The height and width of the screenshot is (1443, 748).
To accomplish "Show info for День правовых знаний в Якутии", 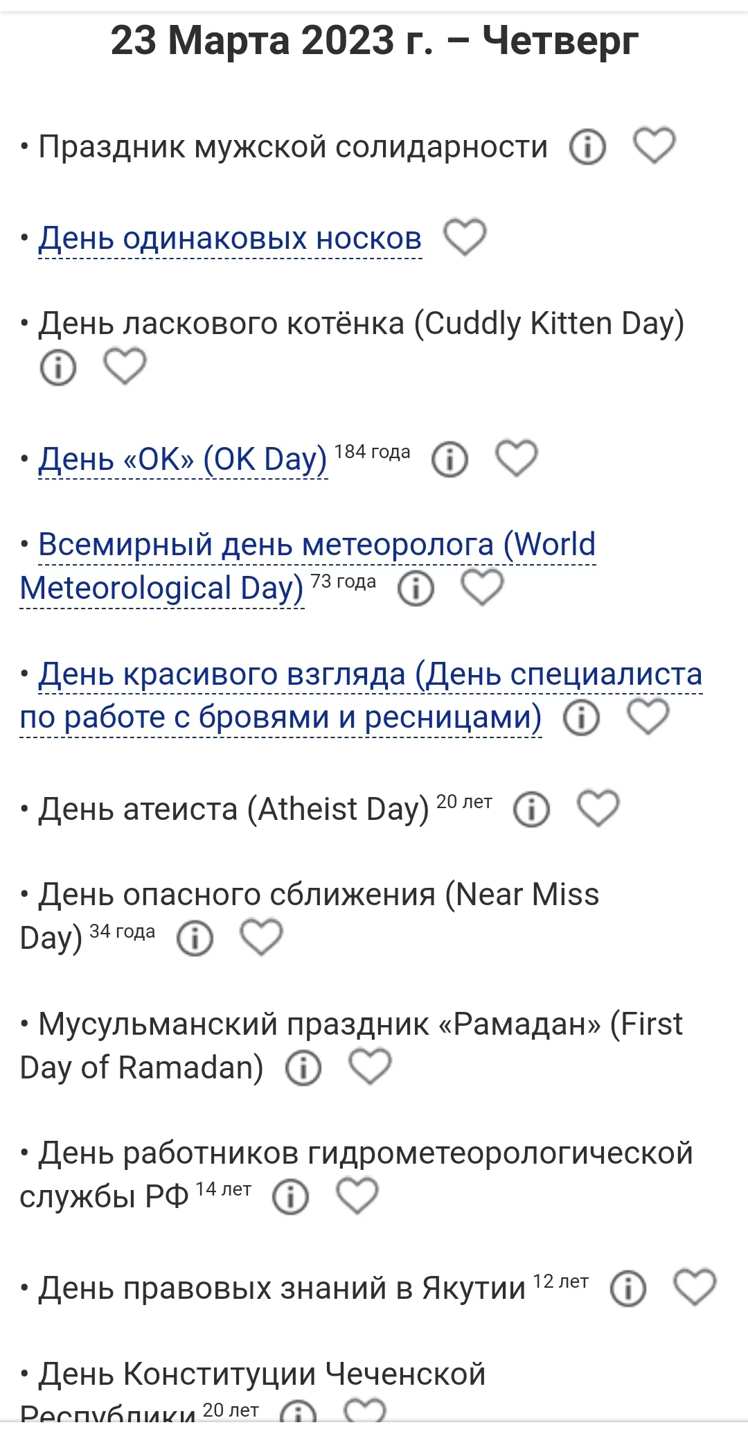I will click(628, 1289).
